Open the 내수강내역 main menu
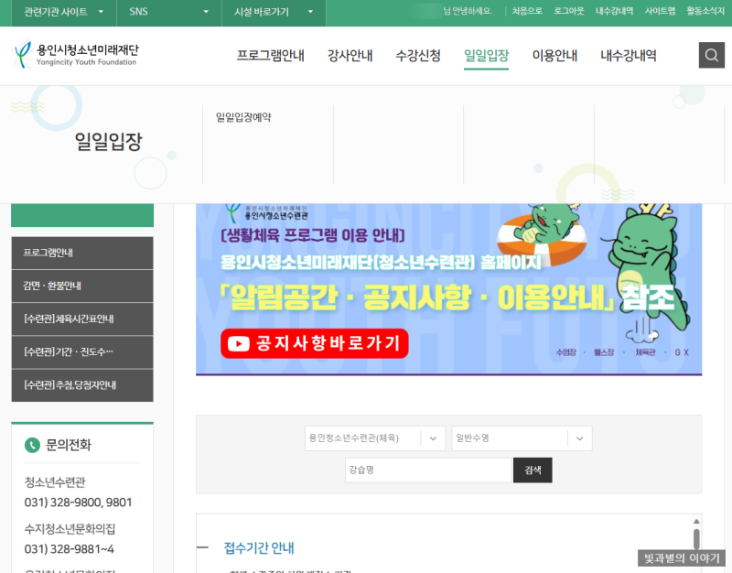The image size is (732, 573). (x=629, y=56)
